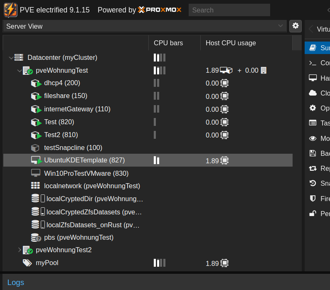Click the myPool tags icon
This screenshot has height=290, width=330.
point(27,263)
